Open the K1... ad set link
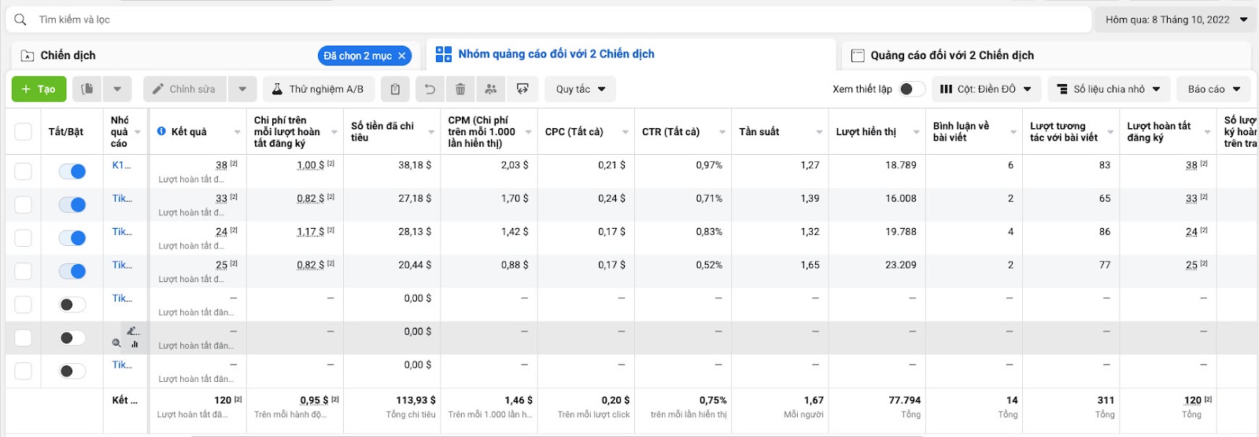The width and height of the screenshot is (1259, 437). [121, 165]
